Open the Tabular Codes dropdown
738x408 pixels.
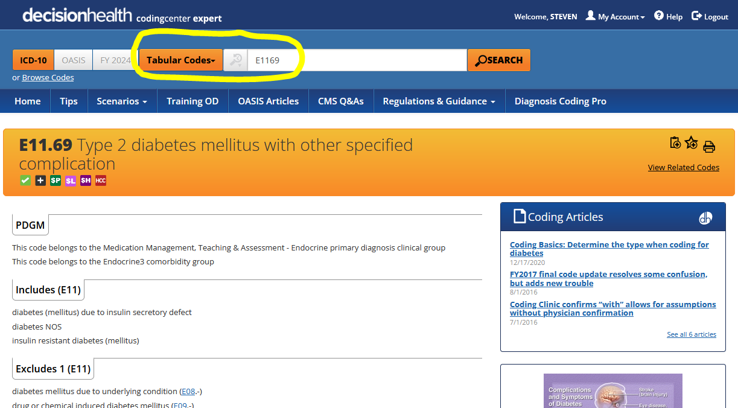[x=181, y=60]
